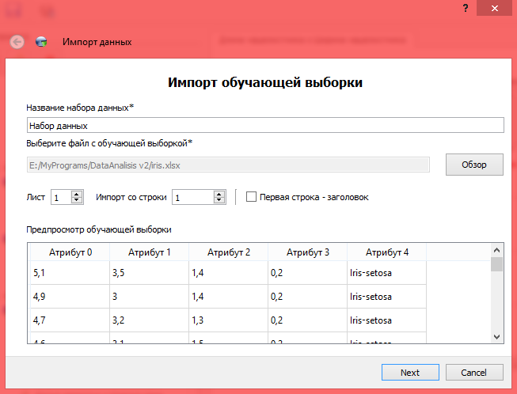This screenshot has height=394, width=517.
Task: Click the 'Импорт со строки' number field
Action: 193,197
